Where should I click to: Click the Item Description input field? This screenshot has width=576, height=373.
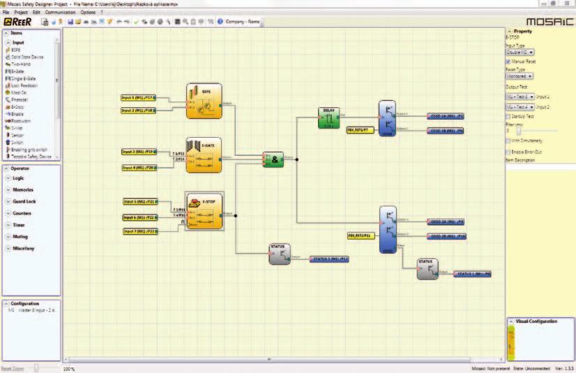pos(540,167)
